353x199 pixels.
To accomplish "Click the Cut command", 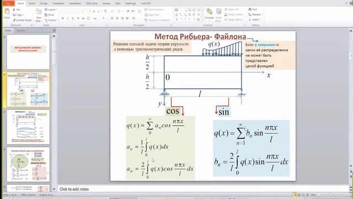I will coord(17,9).
